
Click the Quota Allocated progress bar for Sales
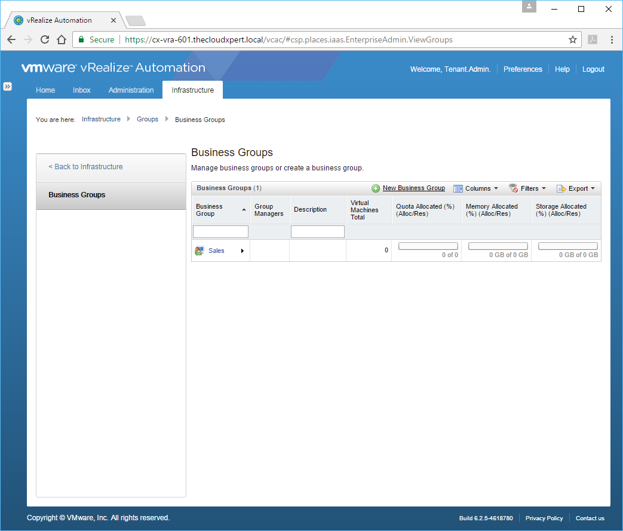coord(428,246)
